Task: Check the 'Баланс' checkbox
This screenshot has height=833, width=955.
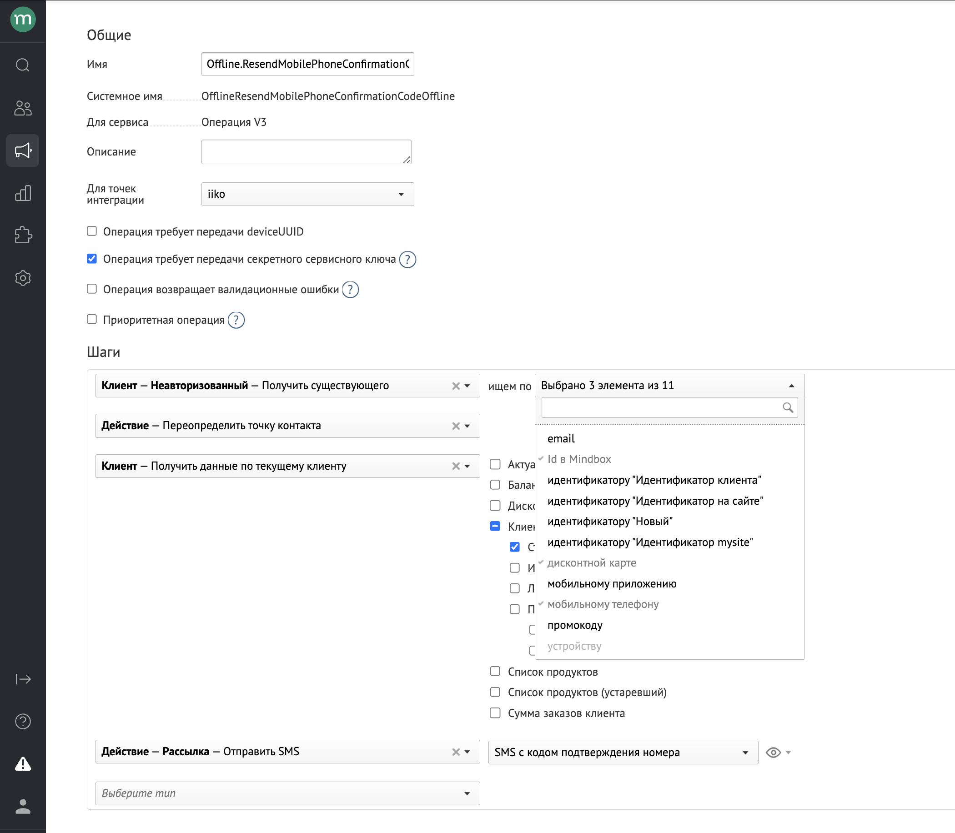Action: [x=495, y=484]
